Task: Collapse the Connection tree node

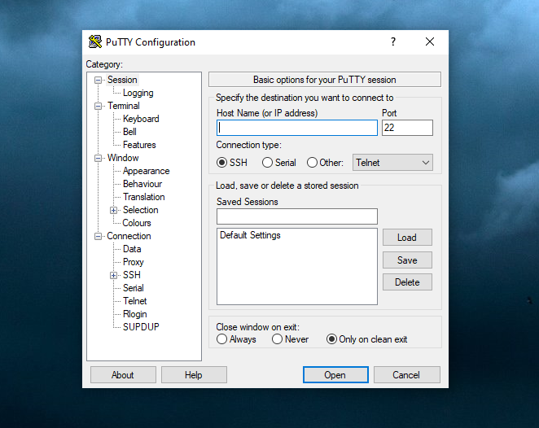Action: pyautogui.click(x=98, y=236)
